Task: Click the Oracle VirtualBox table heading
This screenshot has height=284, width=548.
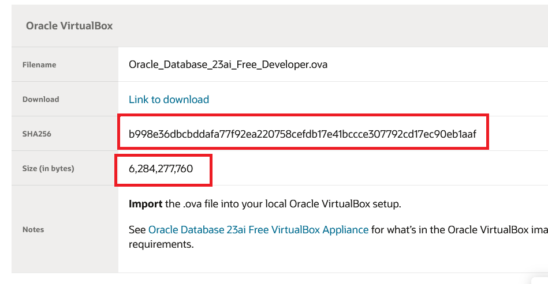Action: [69, 26]
